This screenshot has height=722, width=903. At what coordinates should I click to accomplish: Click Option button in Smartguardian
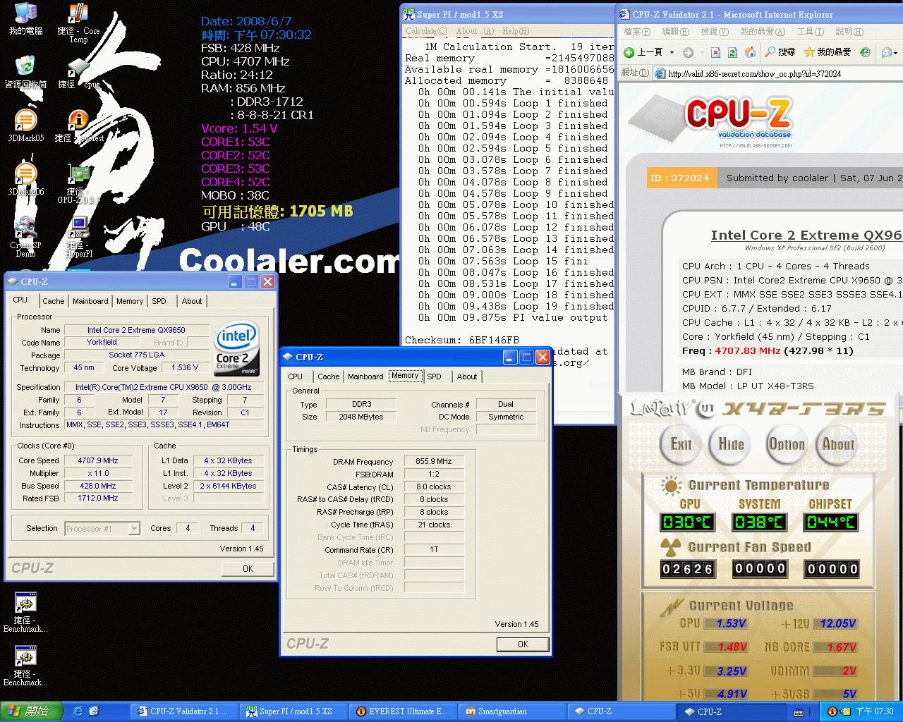tap(787, 444)
